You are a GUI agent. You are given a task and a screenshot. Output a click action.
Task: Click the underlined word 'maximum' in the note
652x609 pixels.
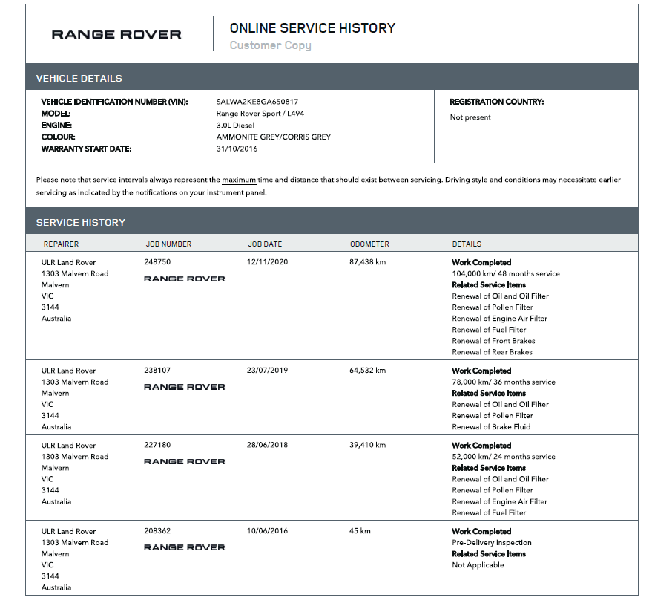(x=239, y=180)
